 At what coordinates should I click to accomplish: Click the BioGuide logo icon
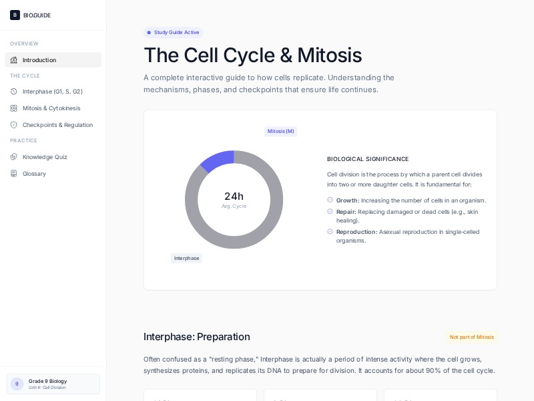tap(15, 15)
